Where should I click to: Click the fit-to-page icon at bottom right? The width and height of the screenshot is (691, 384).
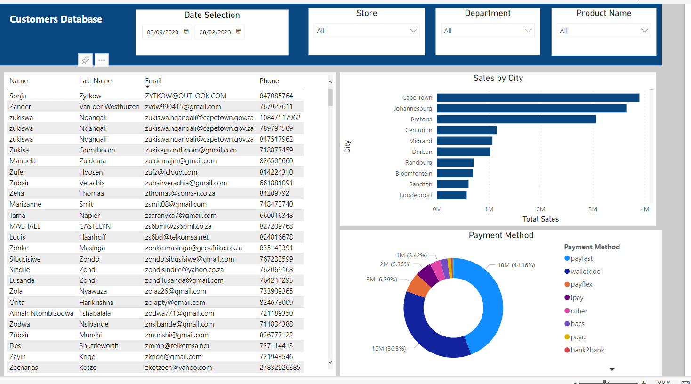click(687, 382)
